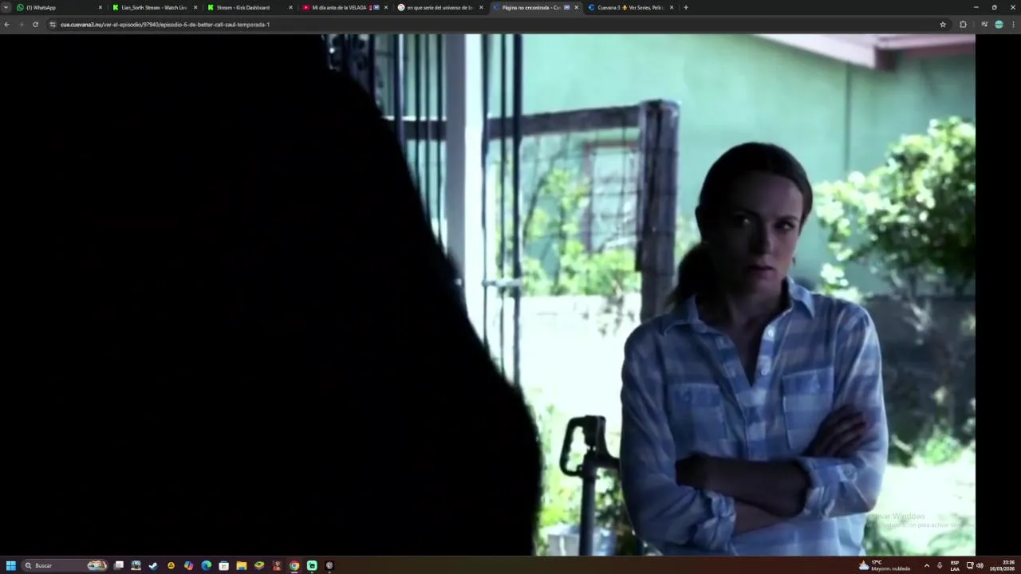Open network settings tray icon
Image resolution: width=1021 pixels, height=574 pixels.
[x=970, y=565]
